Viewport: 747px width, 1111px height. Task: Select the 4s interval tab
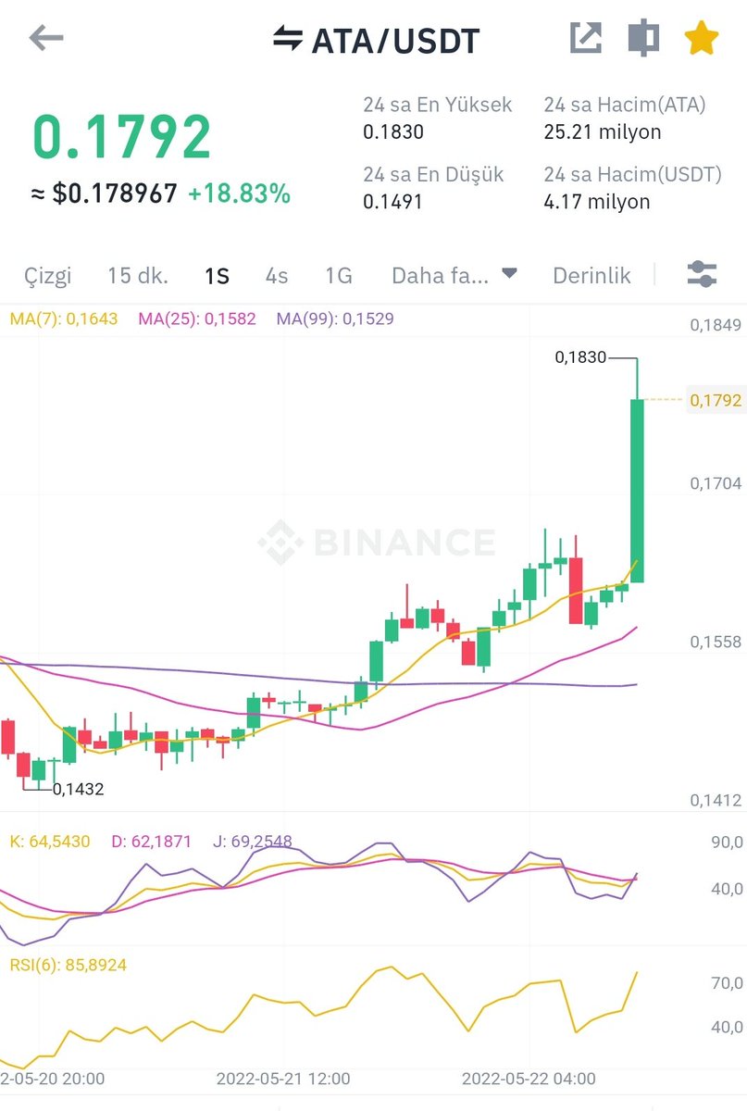point(277,275)
